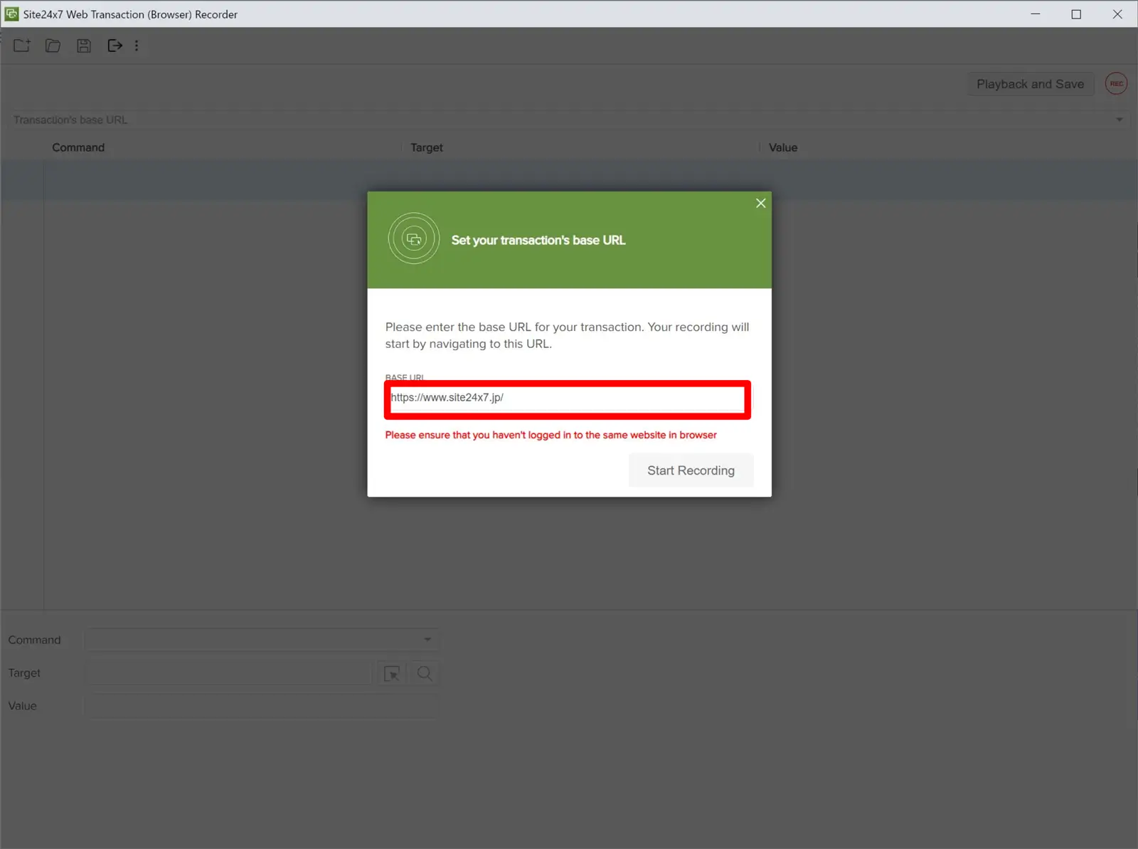Click the Value input field

pyautogui.click(x=262, y=706)
